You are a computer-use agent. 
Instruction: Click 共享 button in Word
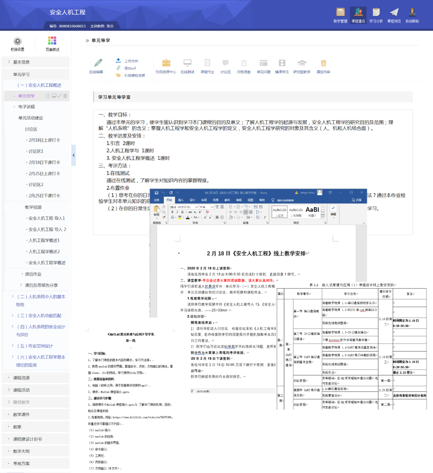click(x=357, y=200)
